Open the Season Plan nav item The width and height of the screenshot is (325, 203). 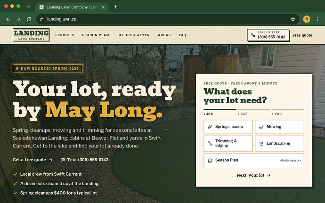pyautogui.click(x=96, y=35)
